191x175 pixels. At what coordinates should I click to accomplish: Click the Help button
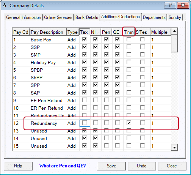coord(18,166)
